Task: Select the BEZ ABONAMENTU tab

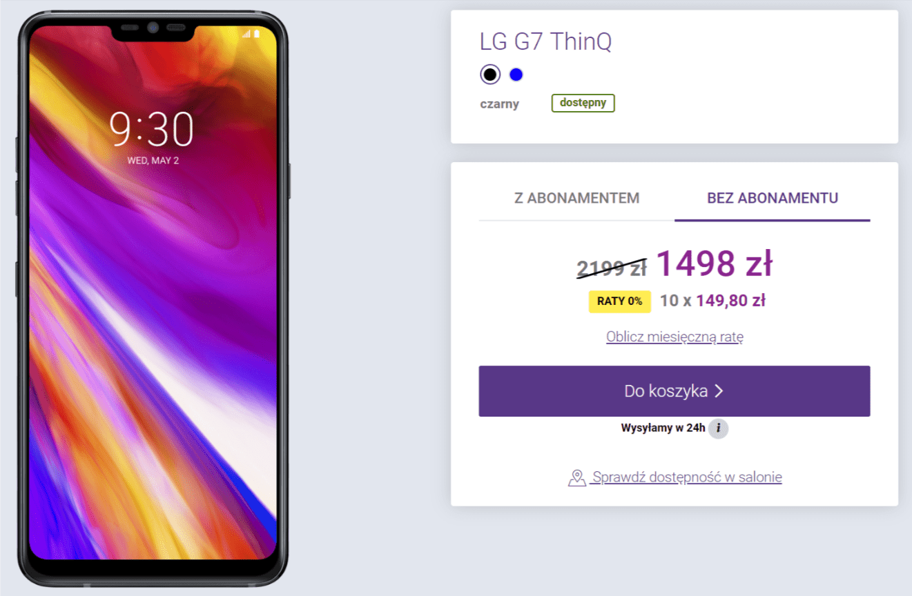Action: click(773, 199)
